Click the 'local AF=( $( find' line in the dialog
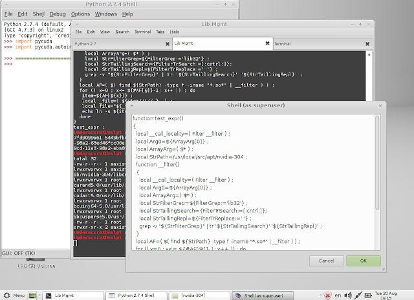414x300 pixels. click(218, 242)
